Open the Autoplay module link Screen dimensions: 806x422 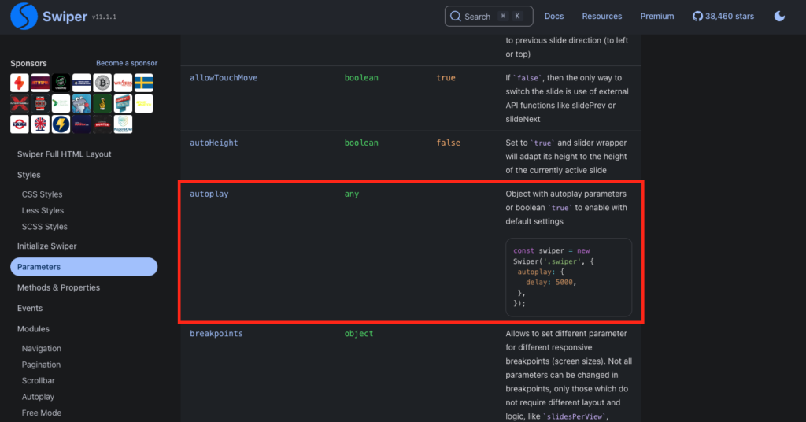pos(38,397)
